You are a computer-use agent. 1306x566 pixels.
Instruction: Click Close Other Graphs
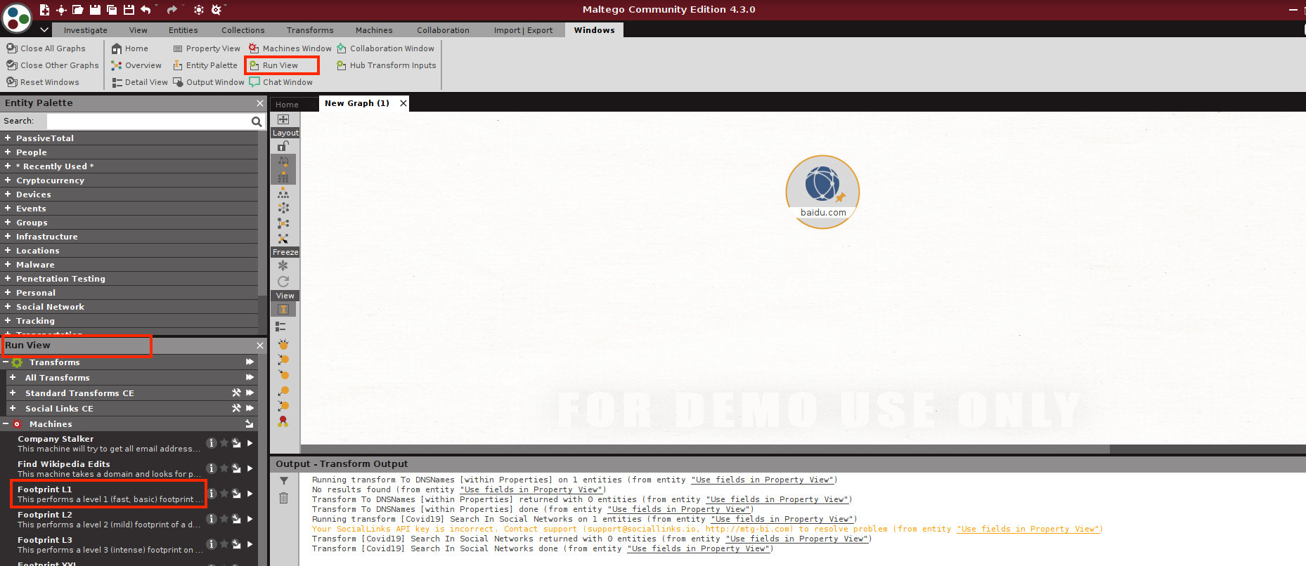[x=53, y=65]
